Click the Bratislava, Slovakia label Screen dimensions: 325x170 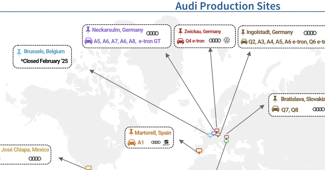(303, 99)
